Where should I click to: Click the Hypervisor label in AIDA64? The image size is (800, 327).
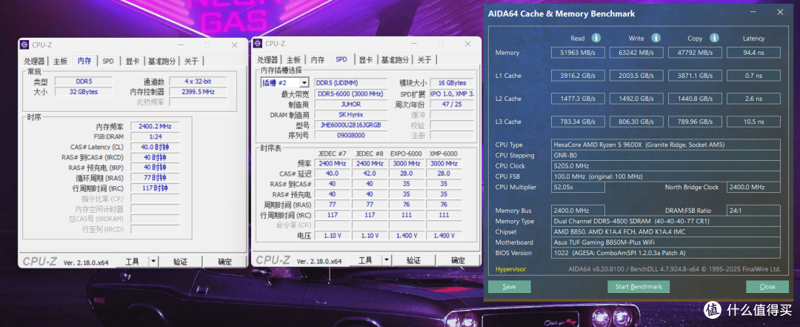point(510,269)
